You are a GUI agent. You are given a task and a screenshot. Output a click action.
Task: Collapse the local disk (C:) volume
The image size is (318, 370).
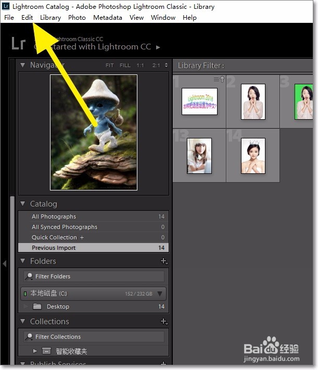[160, 294]
